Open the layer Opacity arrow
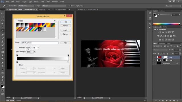Viewport: 182px width, 102px height. (180, 50)
